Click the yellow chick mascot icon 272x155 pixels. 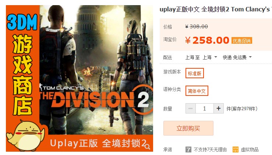pyautogui.click(x=26, y=136)
